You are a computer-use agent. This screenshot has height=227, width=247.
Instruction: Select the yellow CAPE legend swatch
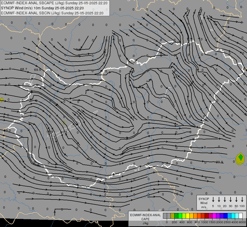(x=188, y=216)
